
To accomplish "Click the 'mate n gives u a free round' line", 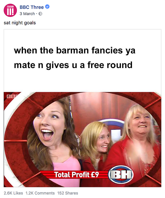I will point(73,65).
